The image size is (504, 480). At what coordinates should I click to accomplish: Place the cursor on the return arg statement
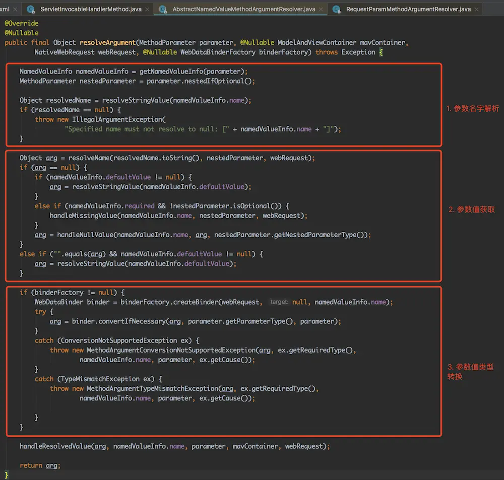coord(39,465)
